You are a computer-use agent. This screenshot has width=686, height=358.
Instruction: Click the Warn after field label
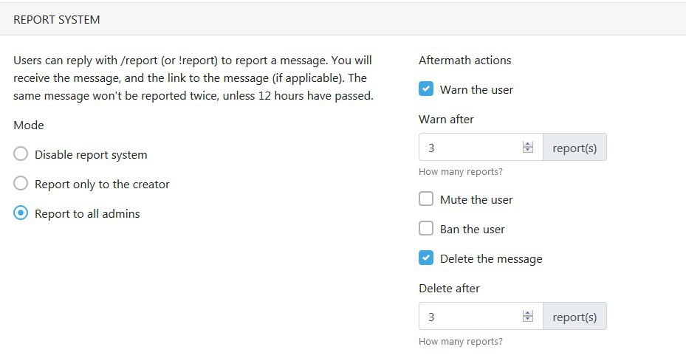446,120
